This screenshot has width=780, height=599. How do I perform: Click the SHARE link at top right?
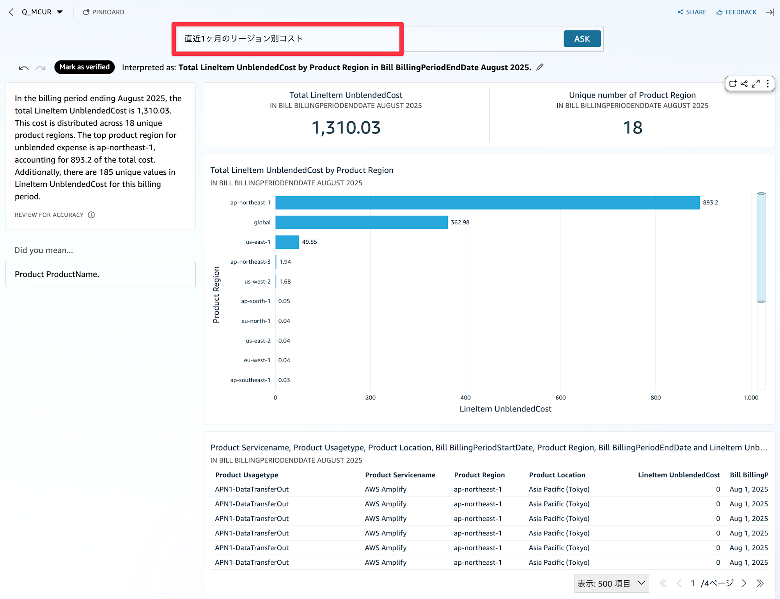(692, 12)
